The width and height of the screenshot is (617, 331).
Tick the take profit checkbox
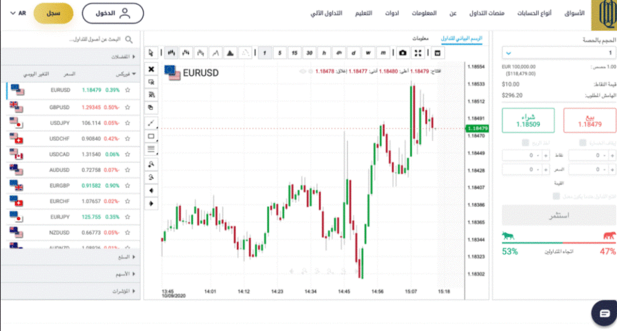[525, 142]
